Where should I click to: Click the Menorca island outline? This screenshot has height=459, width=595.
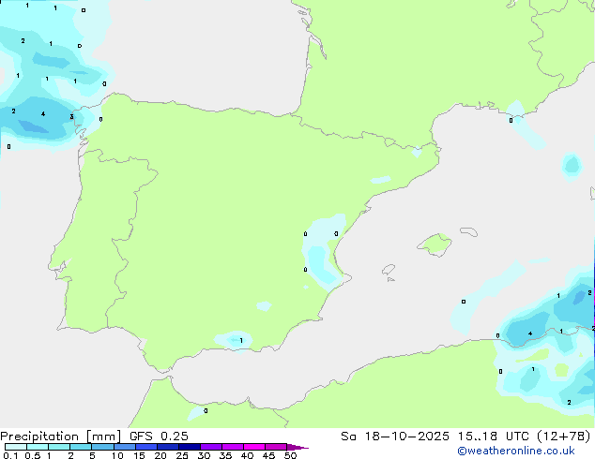(468, 231)
